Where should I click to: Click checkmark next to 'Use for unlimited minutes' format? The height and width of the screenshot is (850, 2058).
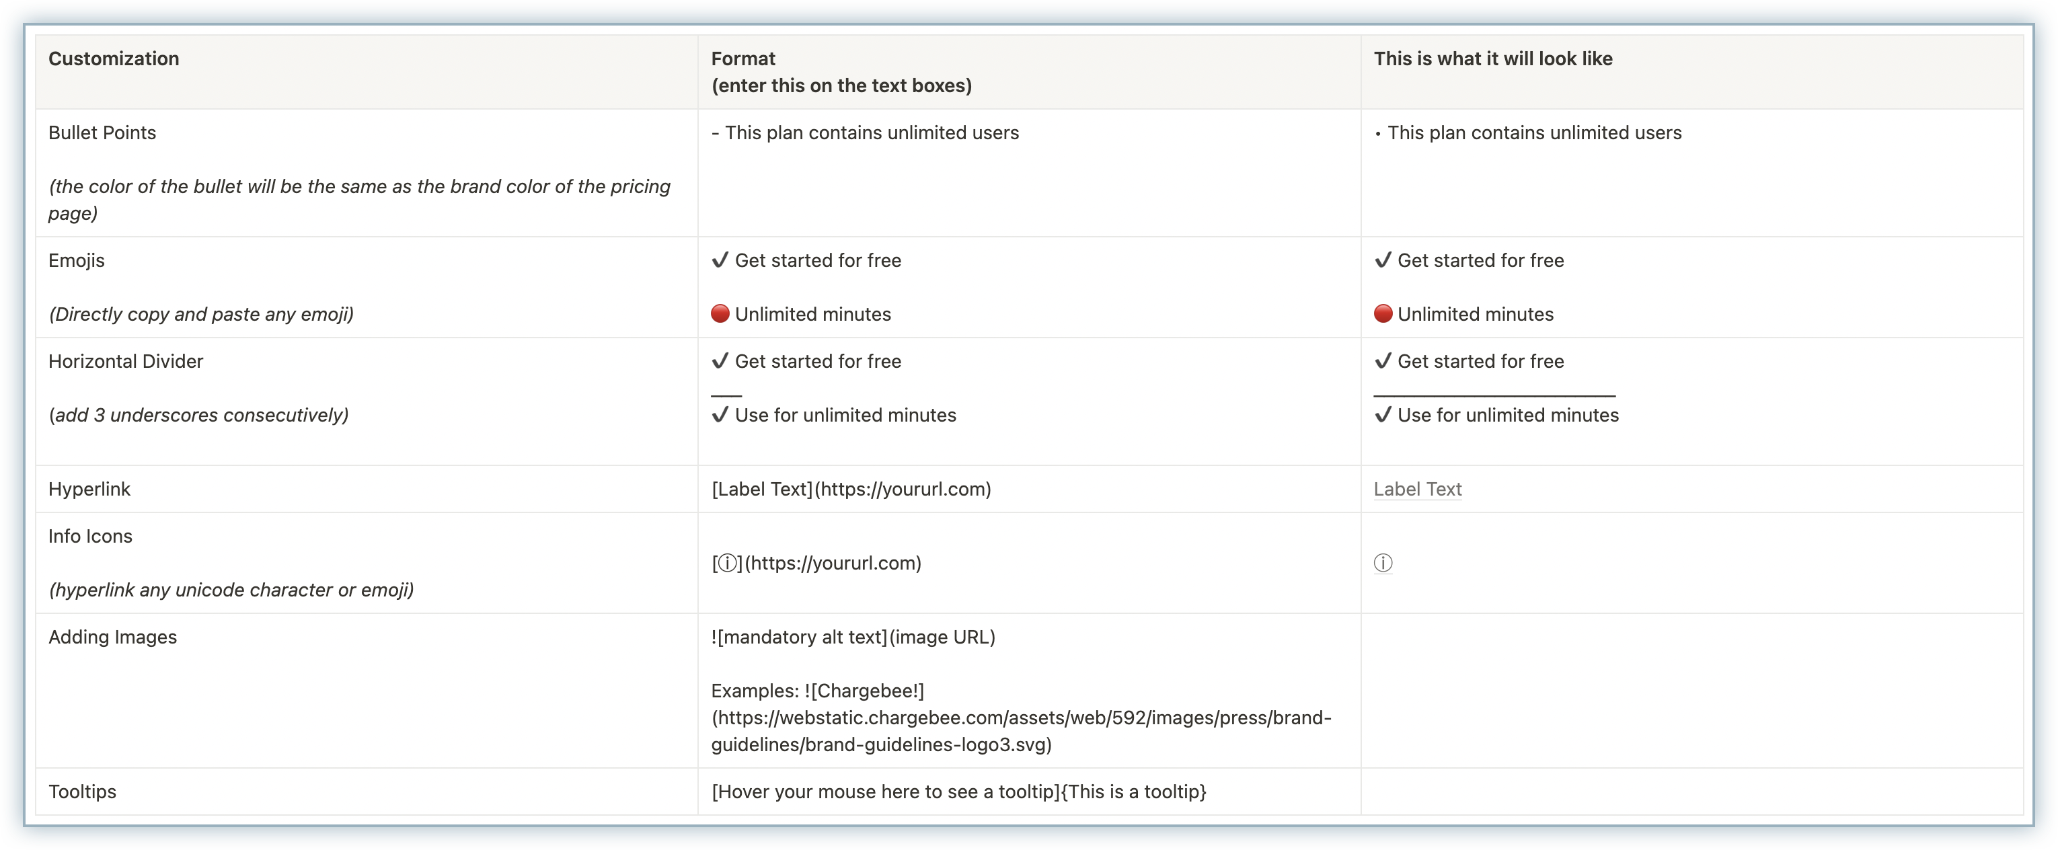coord(720,415)
